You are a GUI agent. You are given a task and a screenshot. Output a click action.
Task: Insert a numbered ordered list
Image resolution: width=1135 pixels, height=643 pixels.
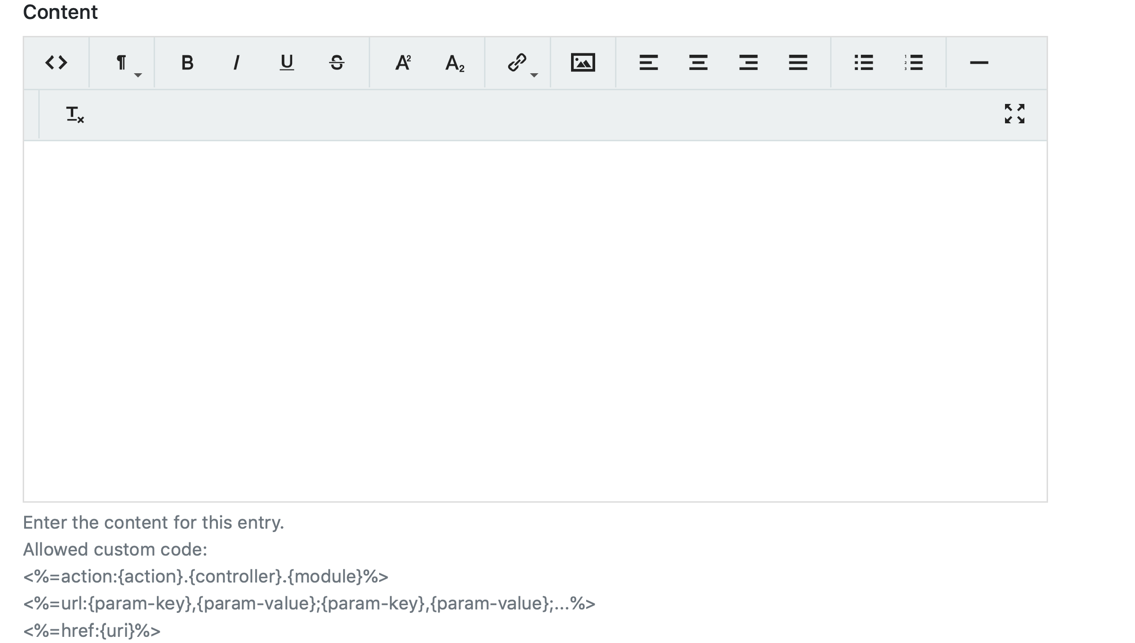click(x=913, y=62)
